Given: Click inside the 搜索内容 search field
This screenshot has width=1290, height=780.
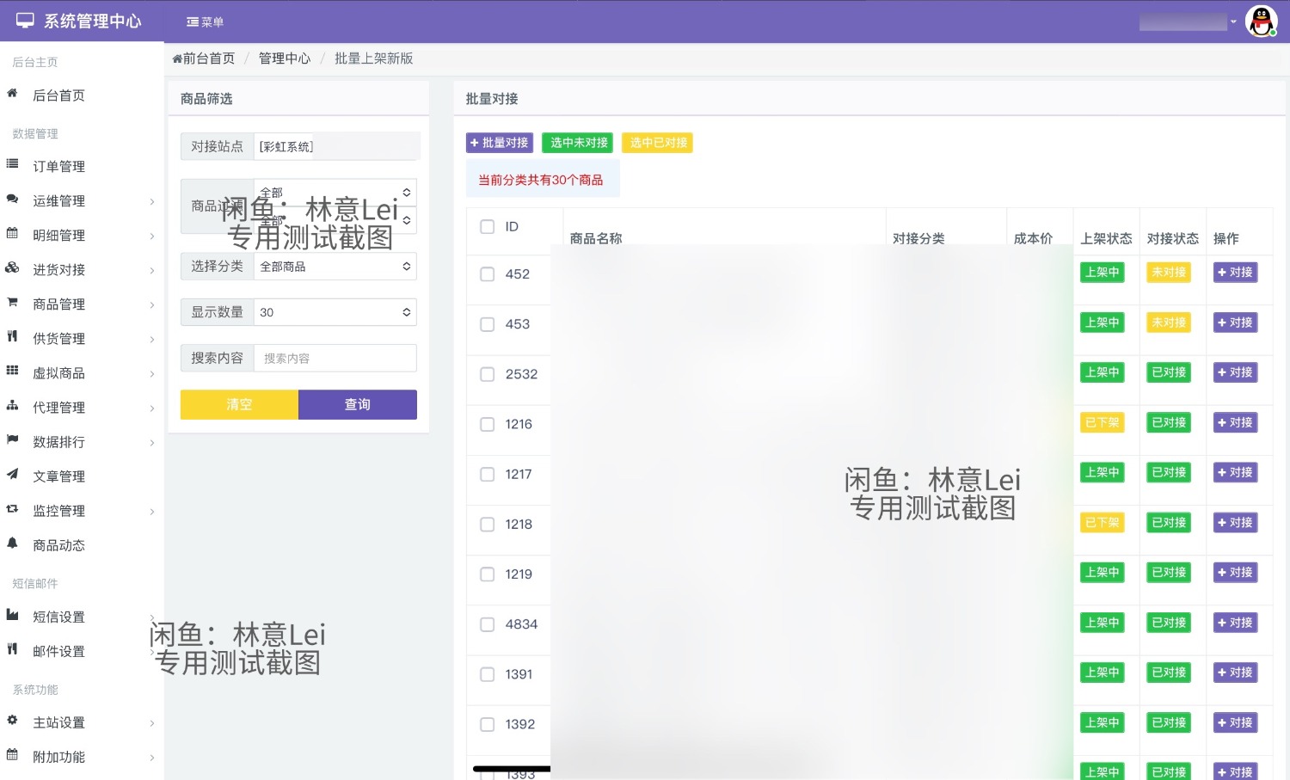Looking at the screenshot, I should tap(335, 358).
